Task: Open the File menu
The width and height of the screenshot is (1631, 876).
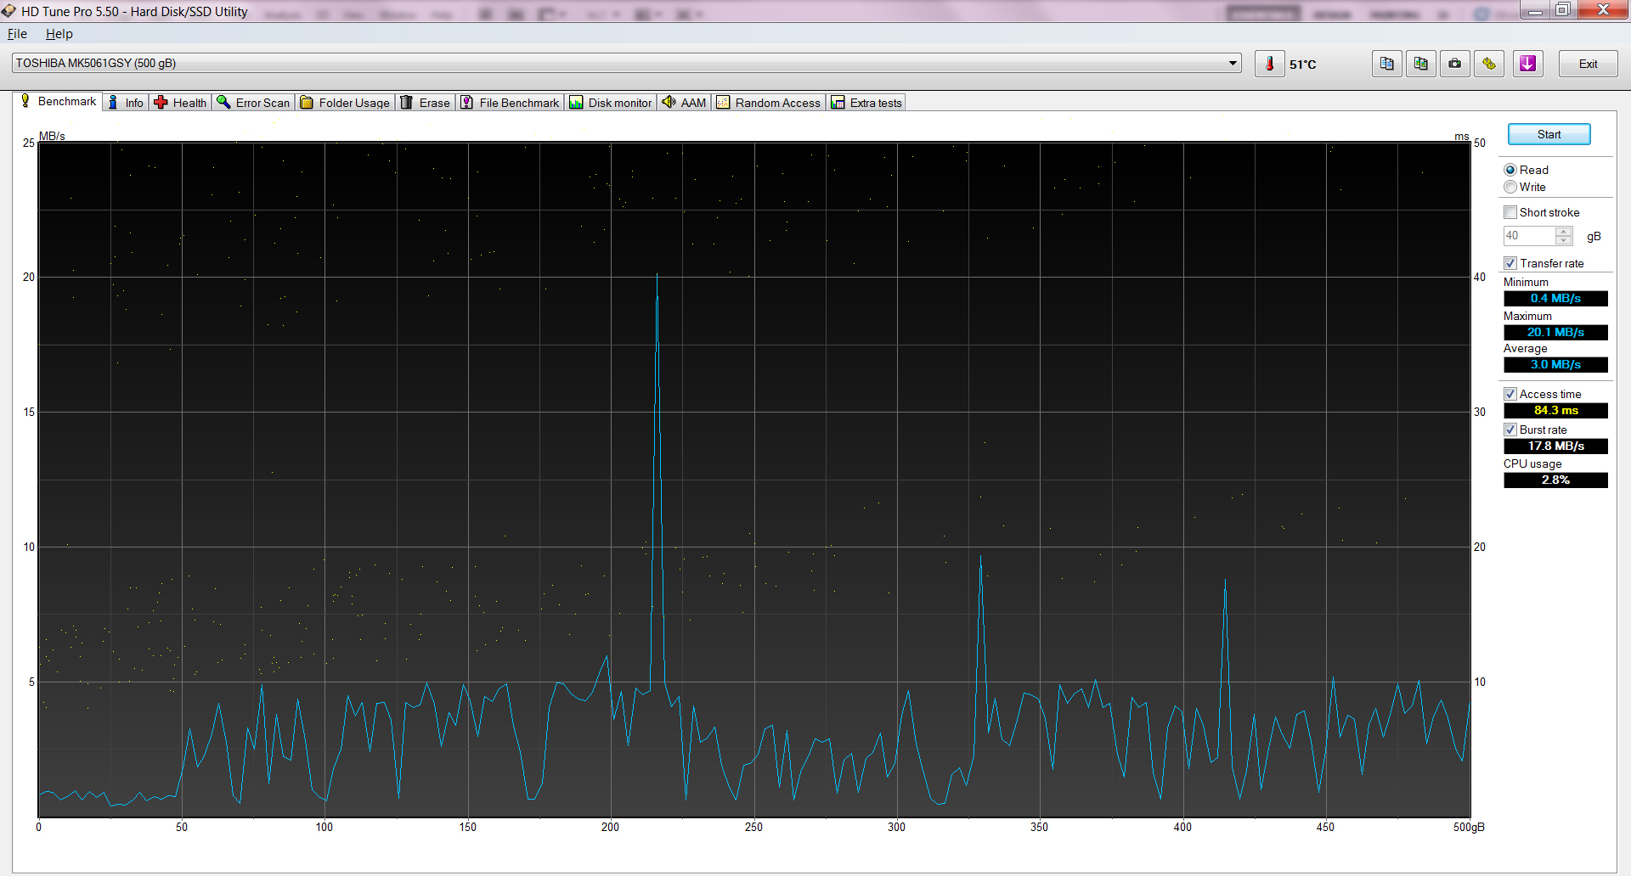Action: coord(17,34)
